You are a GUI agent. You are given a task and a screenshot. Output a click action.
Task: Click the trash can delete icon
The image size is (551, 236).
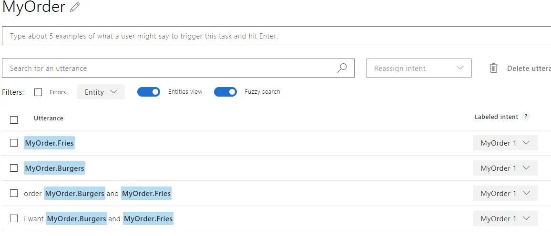tap(494, 68)
